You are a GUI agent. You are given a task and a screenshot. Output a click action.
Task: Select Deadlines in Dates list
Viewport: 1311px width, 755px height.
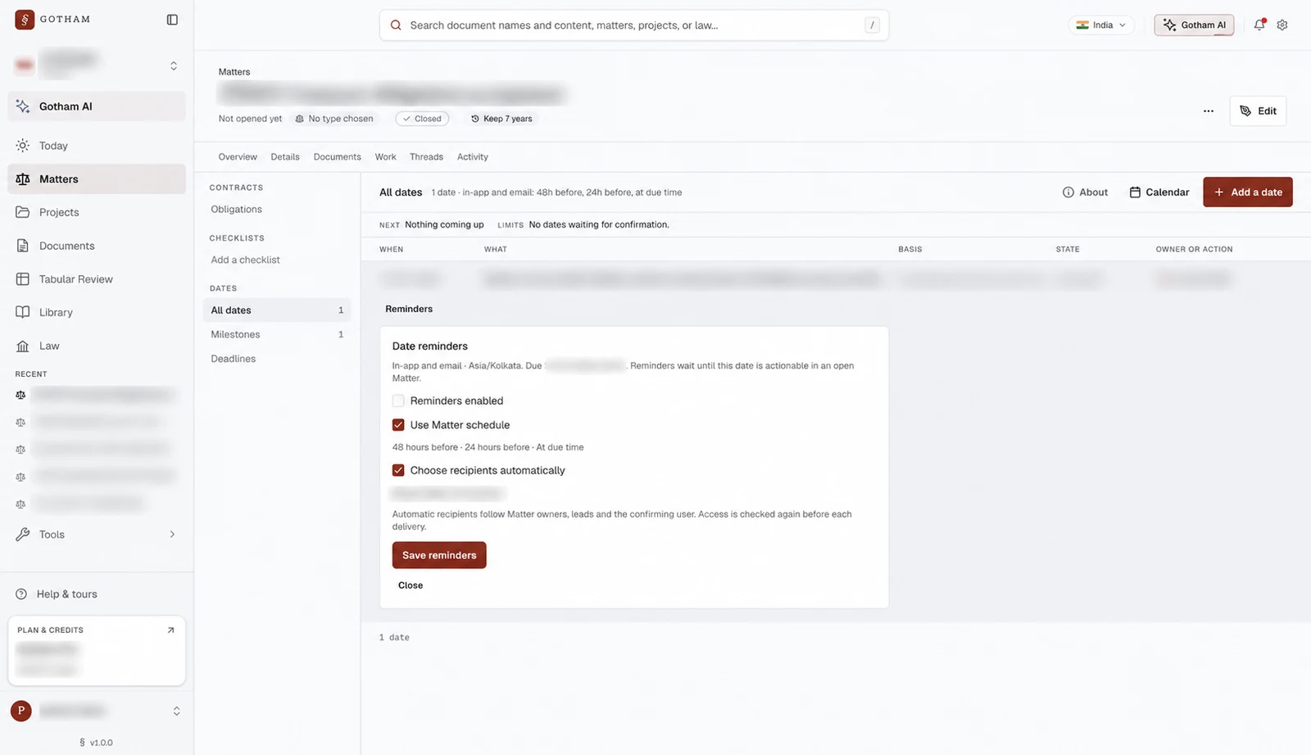[276, 359]
